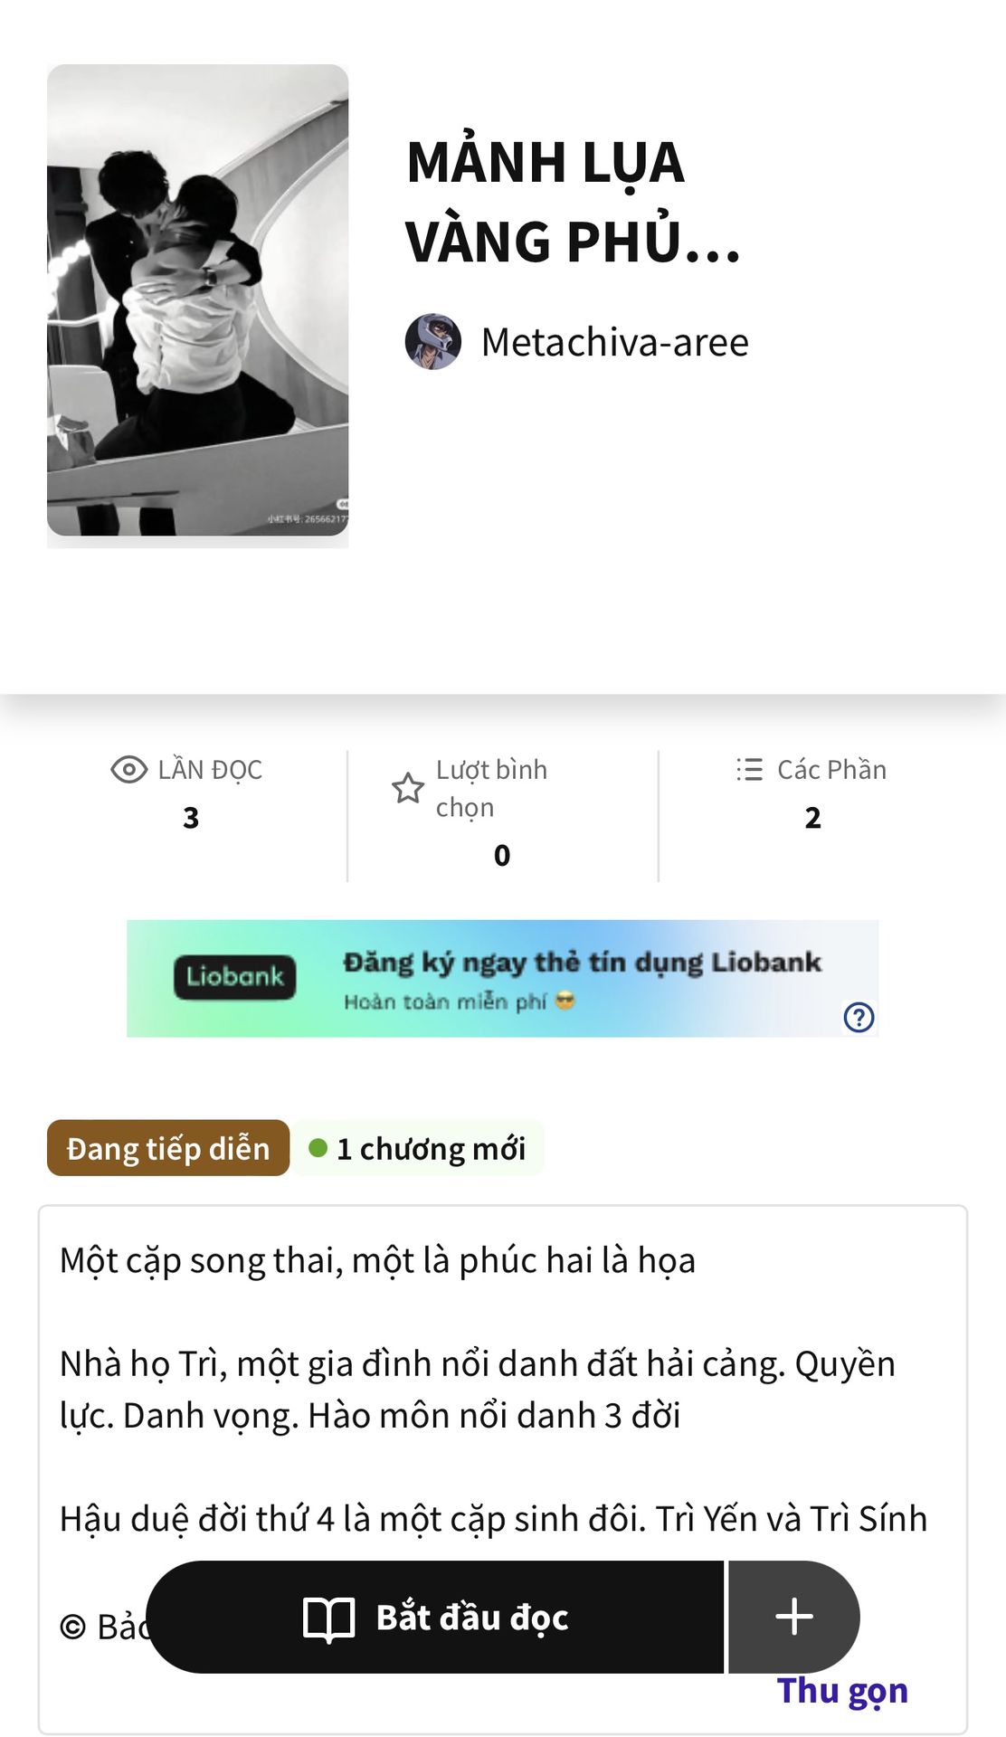The image size is (1006, 1737).
Task: Tap the star votes icon
Action: 408,788
